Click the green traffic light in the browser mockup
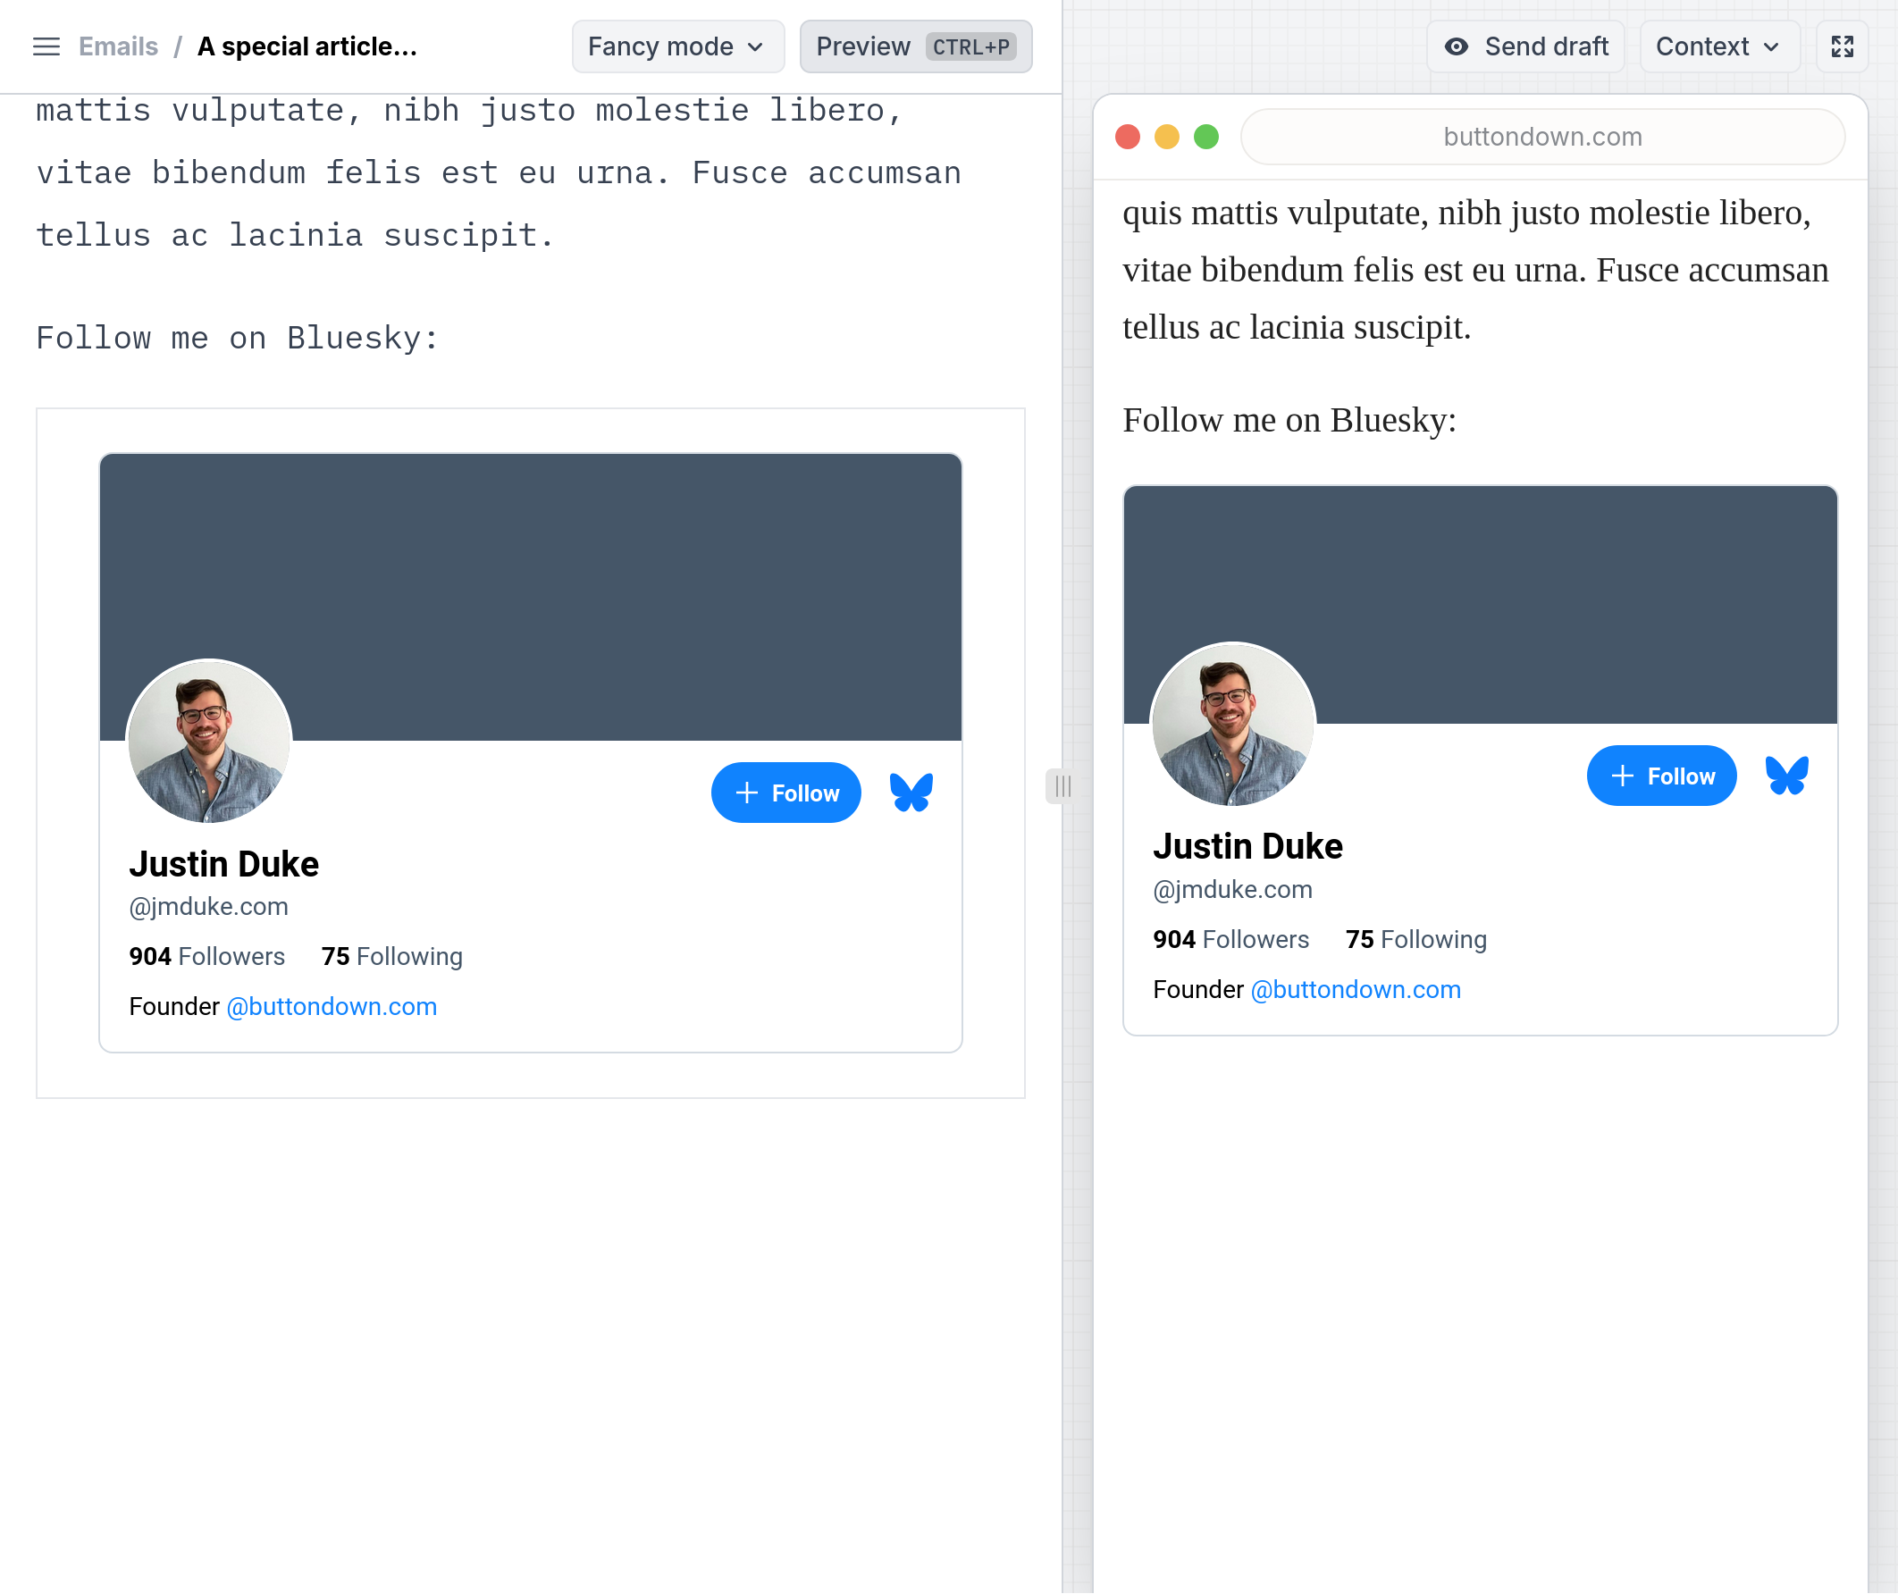The image size is (1898, 1594). click(1205, 137)
